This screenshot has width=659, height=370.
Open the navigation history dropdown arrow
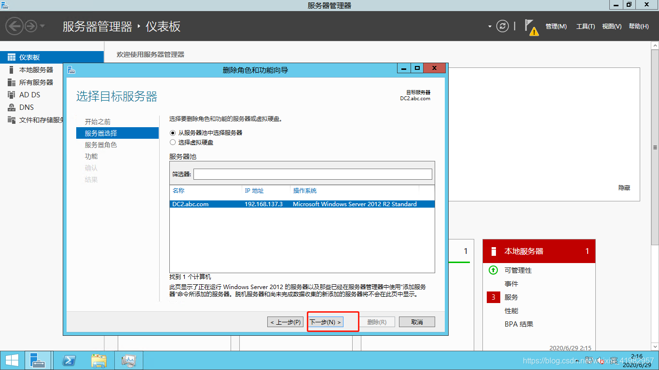42,26
